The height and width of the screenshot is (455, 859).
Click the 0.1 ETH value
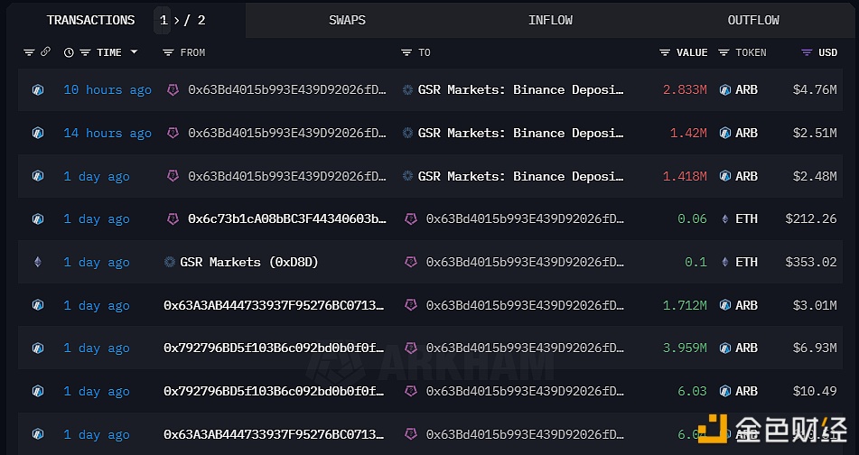696,263
